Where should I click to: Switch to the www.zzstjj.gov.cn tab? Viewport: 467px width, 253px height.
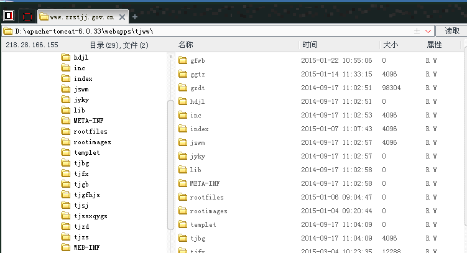pyautogui.click(x=82, y=17)
